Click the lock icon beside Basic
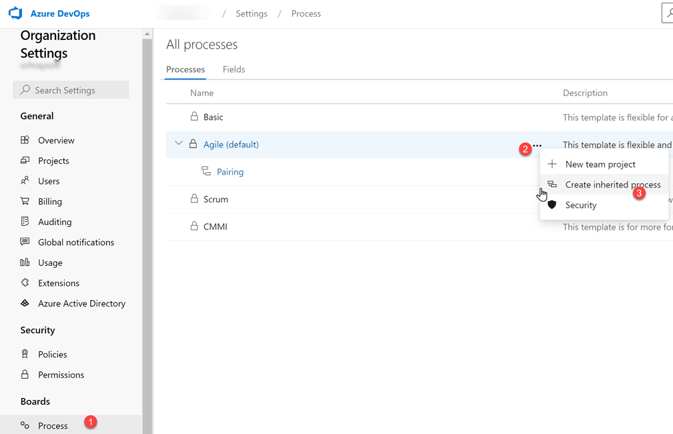This screenshot has height=434, width=673. point(195,116)
